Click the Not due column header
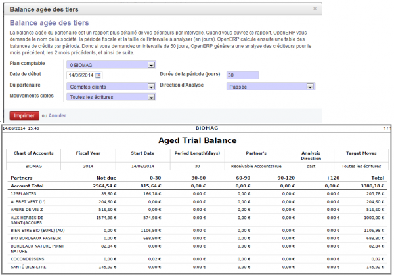394x276 pixels. point(106,178)
